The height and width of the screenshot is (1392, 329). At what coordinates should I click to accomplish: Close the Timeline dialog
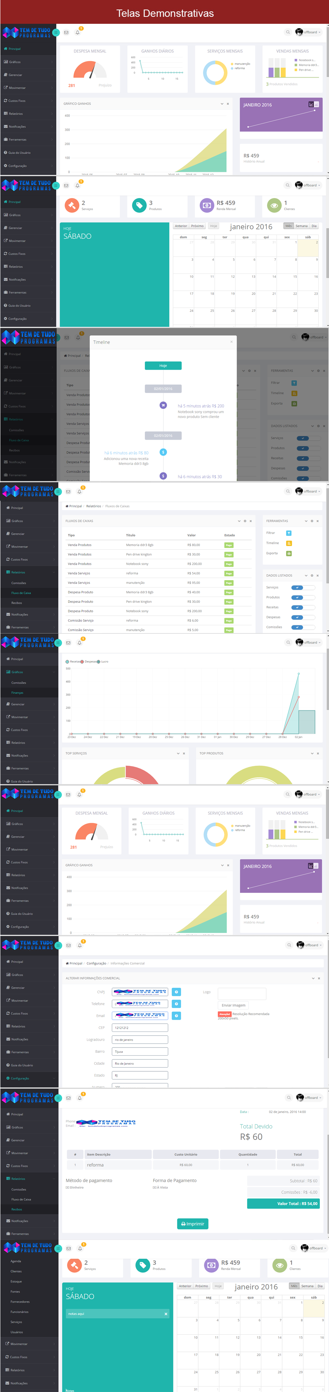[x=232, y=342]
